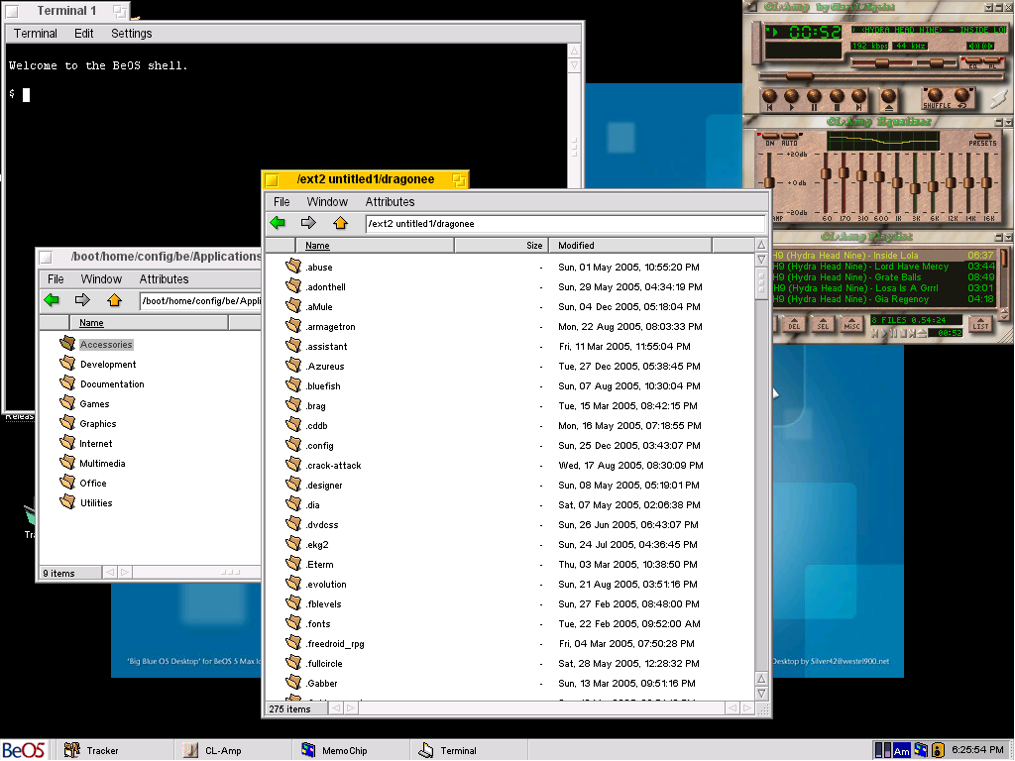
Task: Open the playlist SEL menu button
Action: point(823,324)
